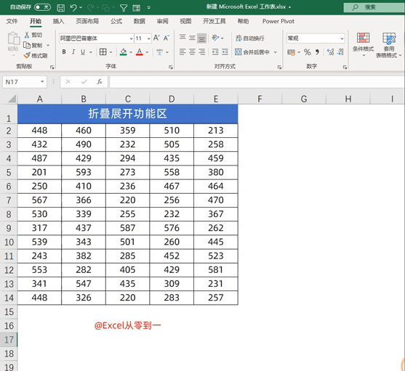Click the Increase Indent icon
Image resolution: width=405 pixels, height=371 pixels.
tap(225, 52)
